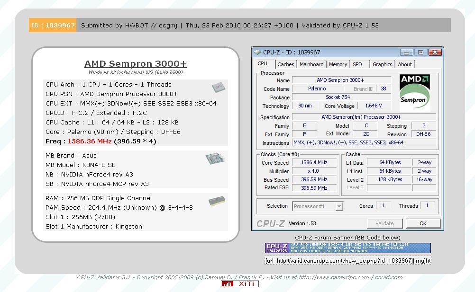
Task: Click the Bus Speed value 396.59 MHz
Action: (x=314, y=179)
